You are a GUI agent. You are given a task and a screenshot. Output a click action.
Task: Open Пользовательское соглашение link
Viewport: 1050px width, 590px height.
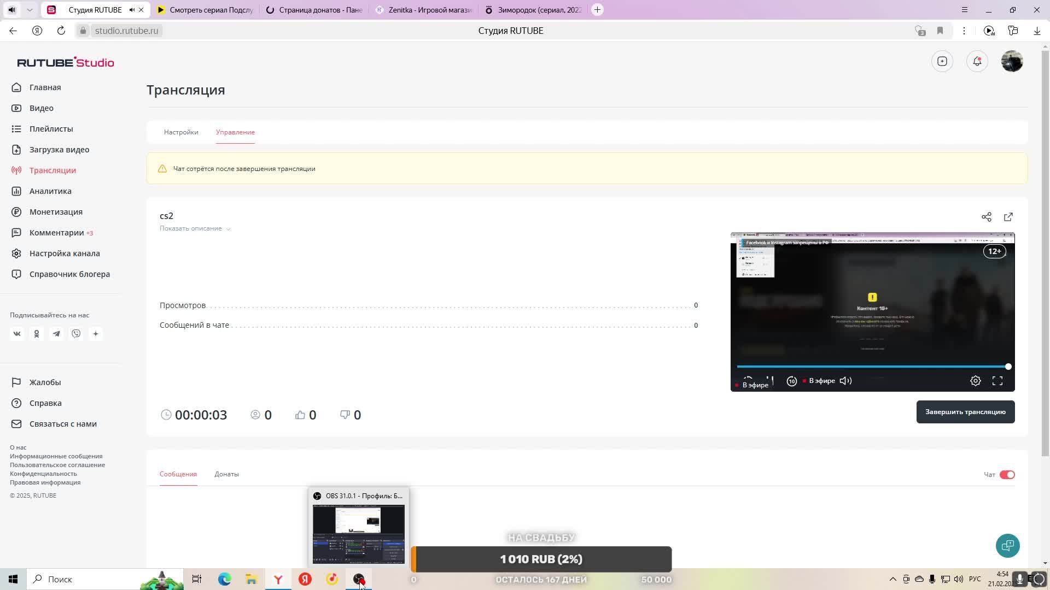57,465
